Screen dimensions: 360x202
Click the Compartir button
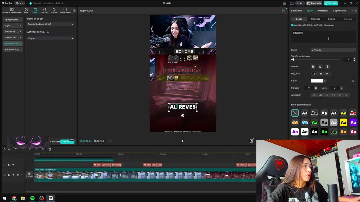314,3
